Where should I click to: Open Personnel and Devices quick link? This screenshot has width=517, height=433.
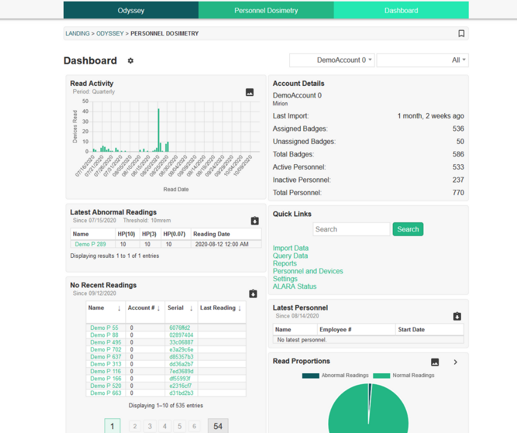(x=308, y=271)
